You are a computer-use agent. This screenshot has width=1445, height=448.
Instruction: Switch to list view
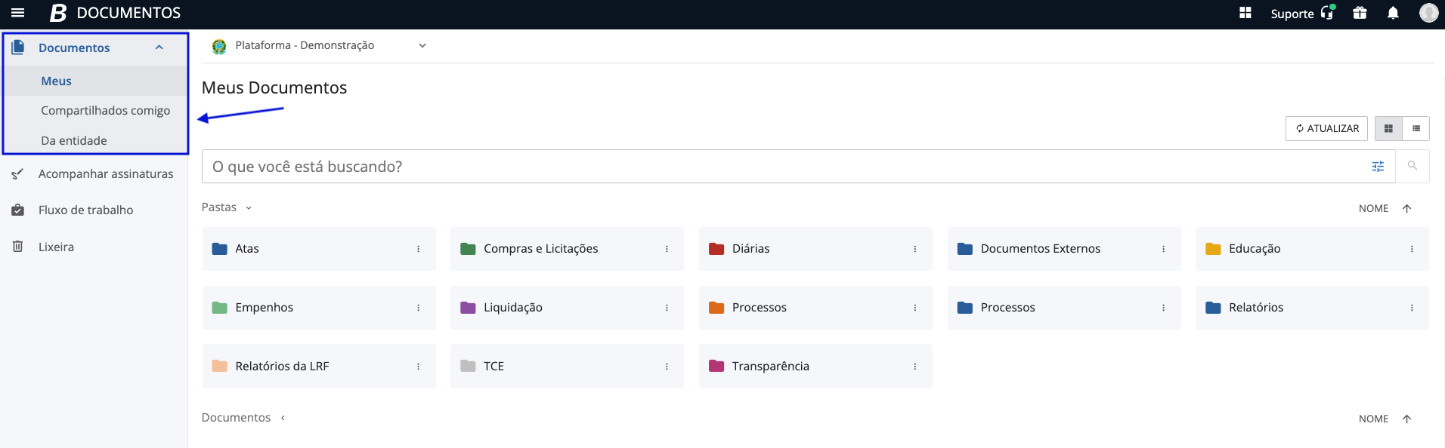(1416, 129)
